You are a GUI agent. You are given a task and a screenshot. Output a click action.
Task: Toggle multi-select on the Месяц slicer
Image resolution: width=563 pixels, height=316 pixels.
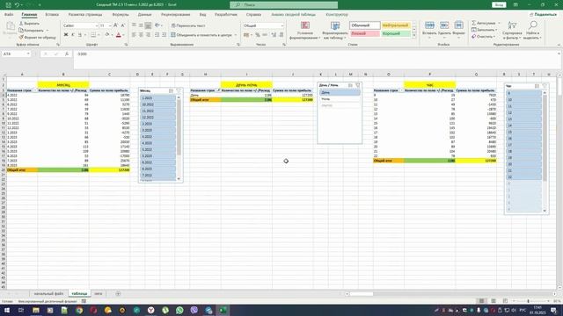171,90
